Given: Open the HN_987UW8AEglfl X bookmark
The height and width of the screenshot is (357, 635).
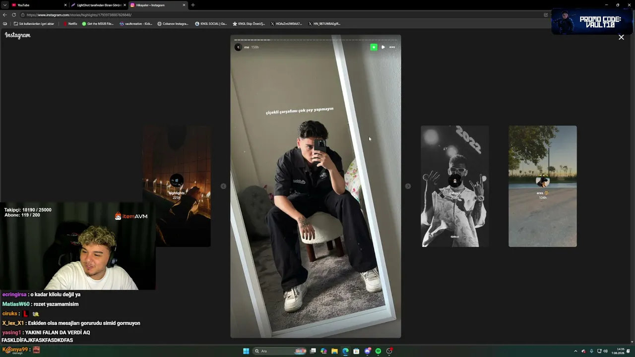Looking at the screenshot, I should coord(324,24).
